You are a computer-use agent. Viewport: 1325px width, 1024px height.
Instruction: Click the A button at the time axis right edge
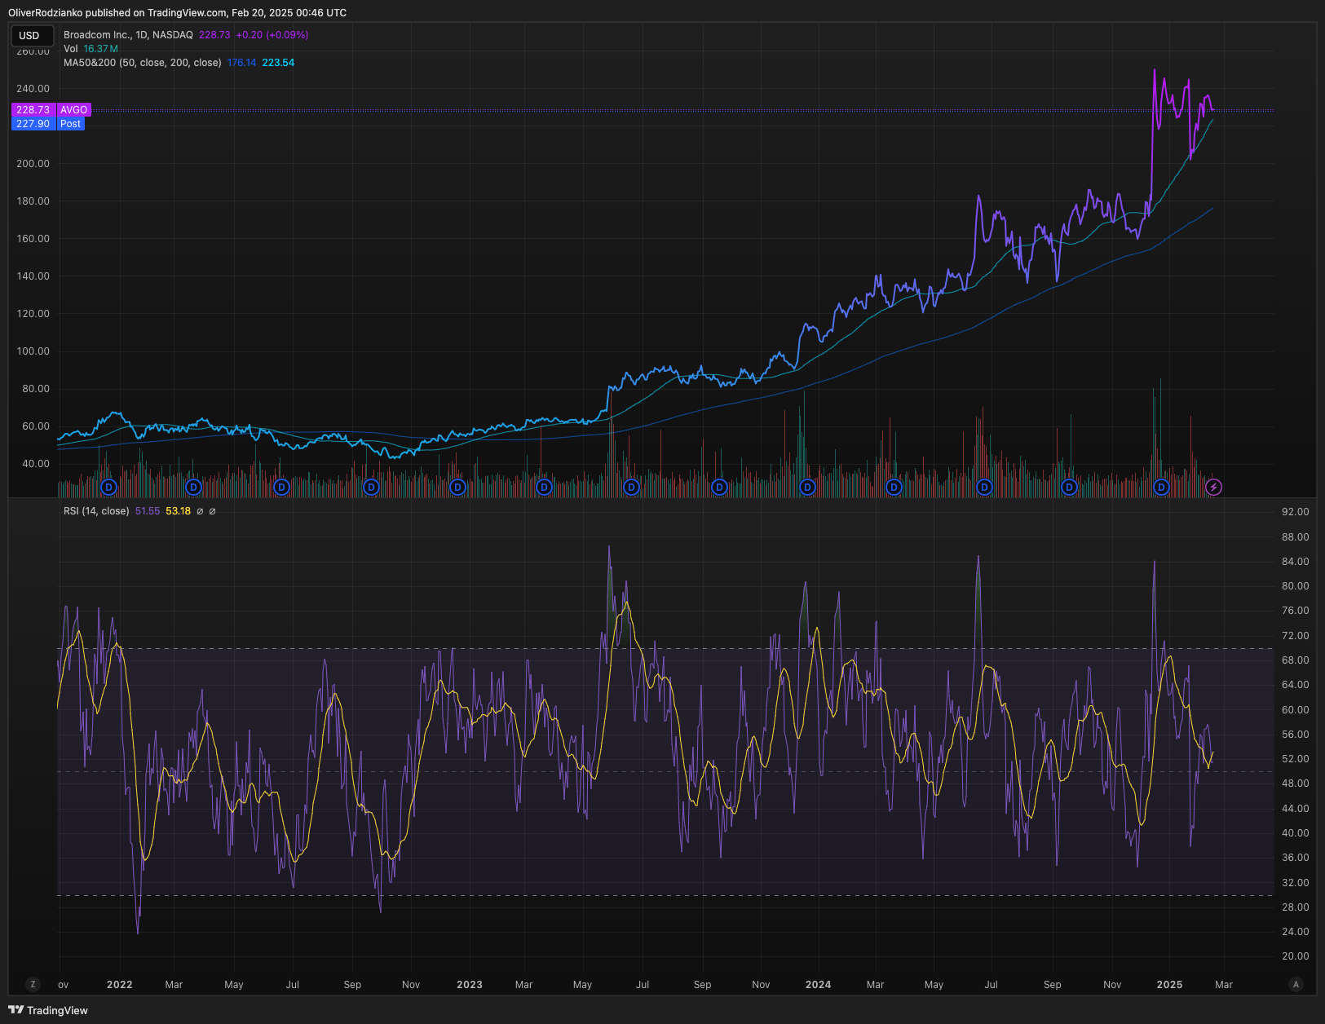[1296, 984]
